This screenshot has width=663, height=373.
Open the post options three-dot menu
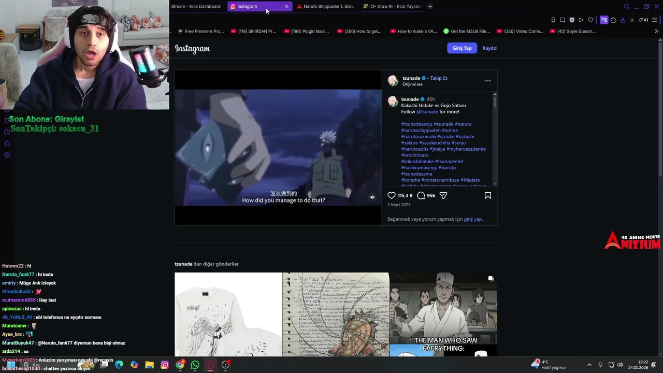487,81
